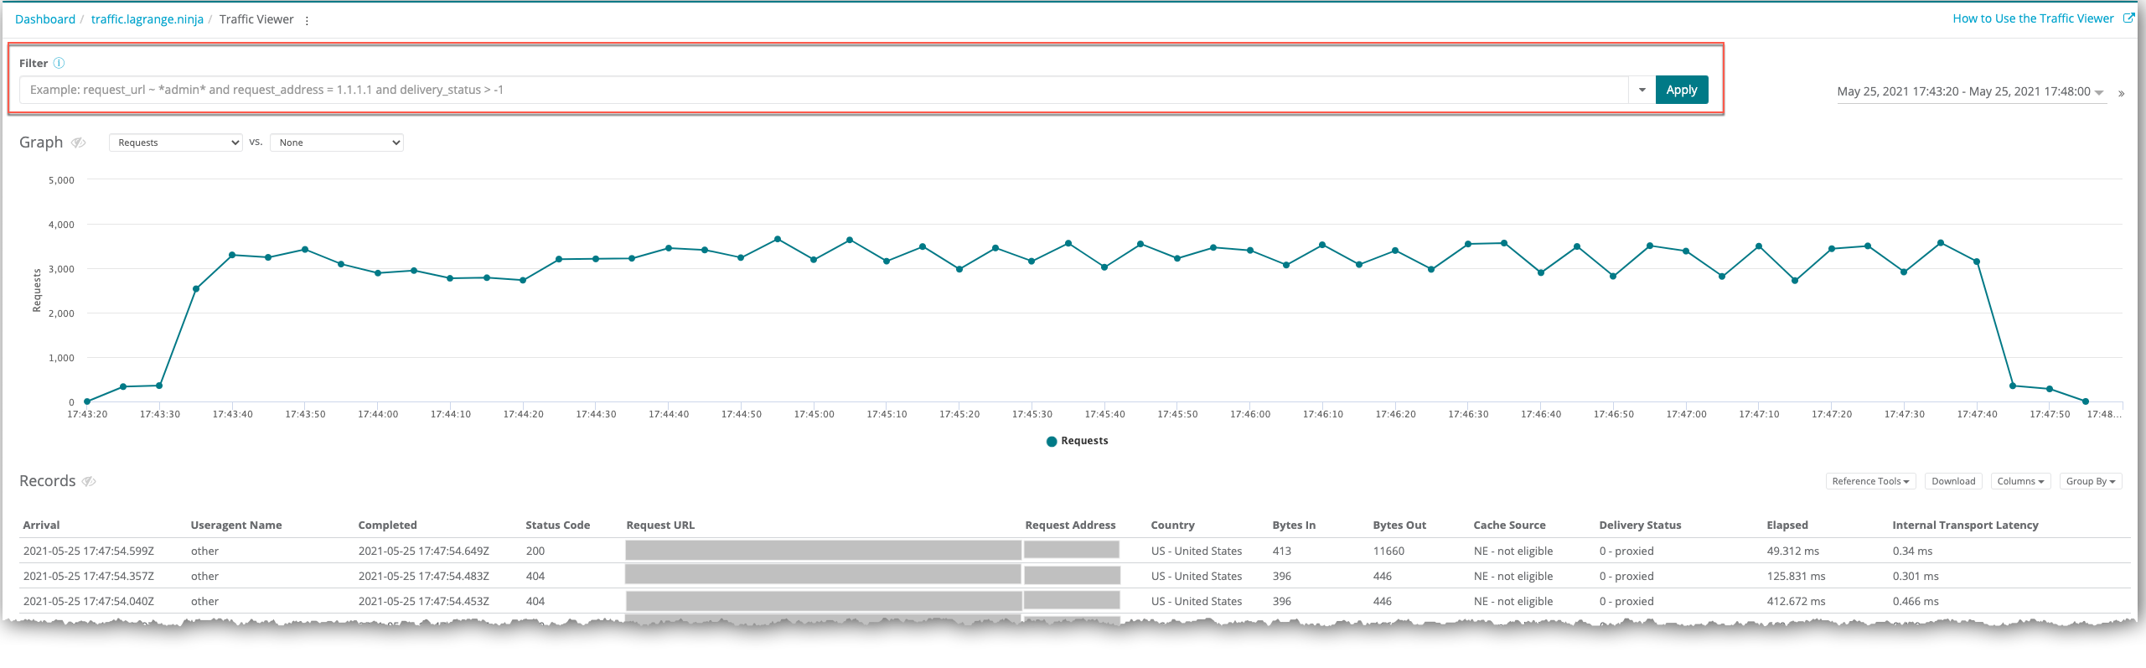Open the traffic.lagrange.ninja breadcrumb link
The image size is (2146, 668).
147,19
